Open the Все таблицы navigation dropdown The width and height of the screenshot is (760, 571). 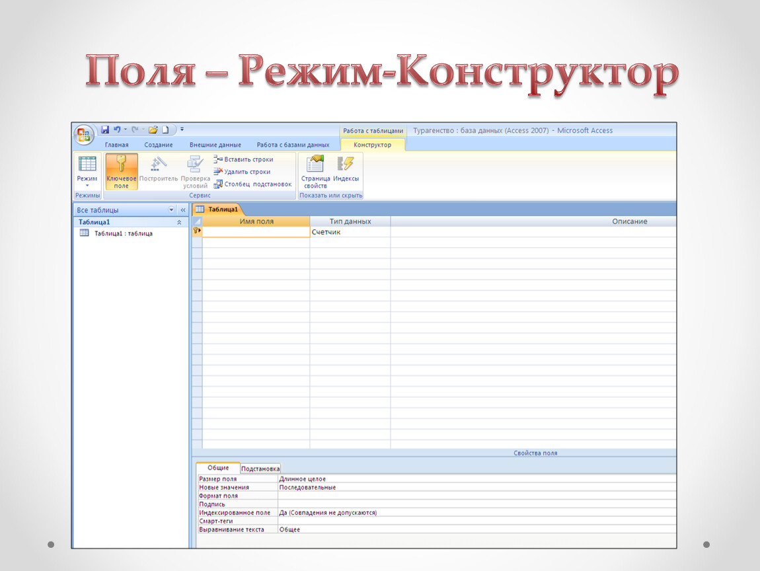tap(171, 210)
